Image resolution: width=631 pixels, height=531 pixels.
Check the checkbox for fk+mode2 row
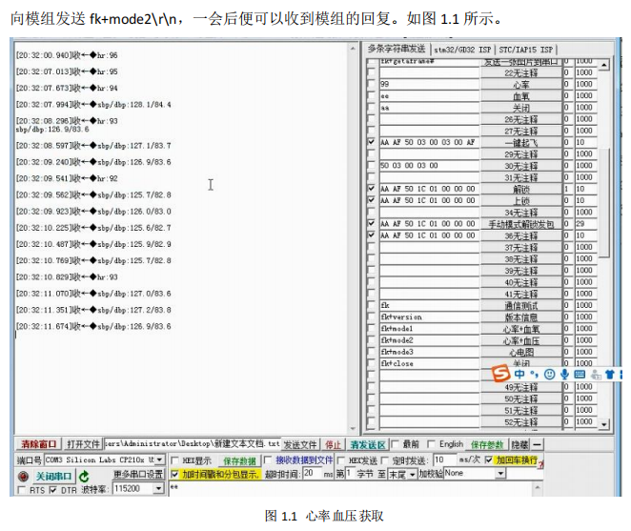coord(371,340)
